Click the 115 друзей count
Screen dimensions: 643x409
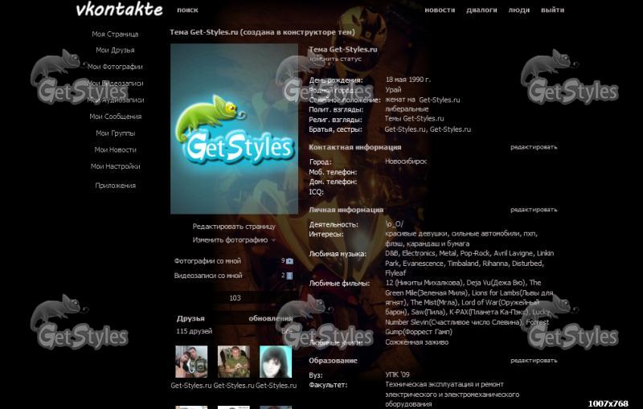(195, 331)
